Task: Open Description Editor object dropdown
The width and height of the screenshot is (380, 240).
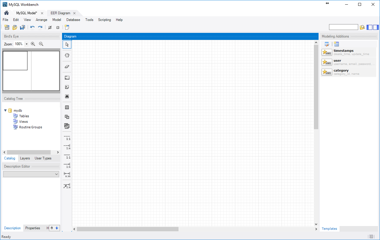Action: [x=31, y=174]
